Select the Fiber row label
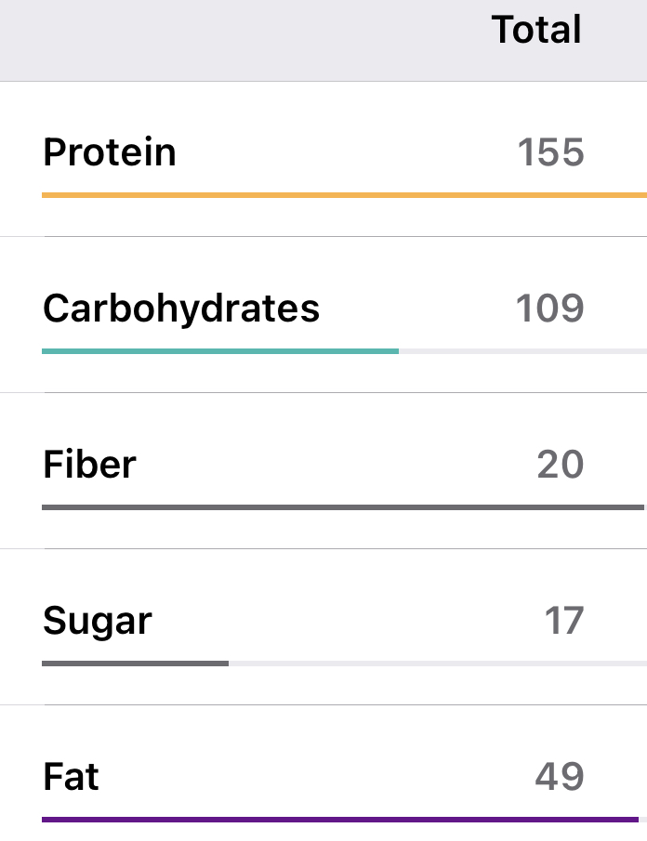The image size is (647, 841). pos(90,465)
